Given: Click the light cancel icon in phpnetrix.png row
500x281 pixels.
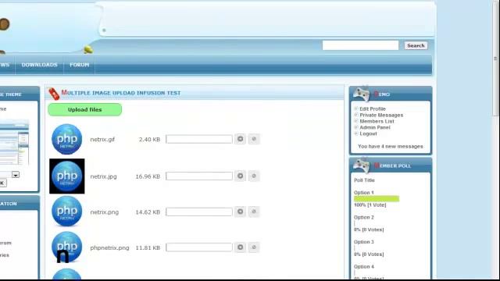Looking at the screenshot, I should click(254, 247).
